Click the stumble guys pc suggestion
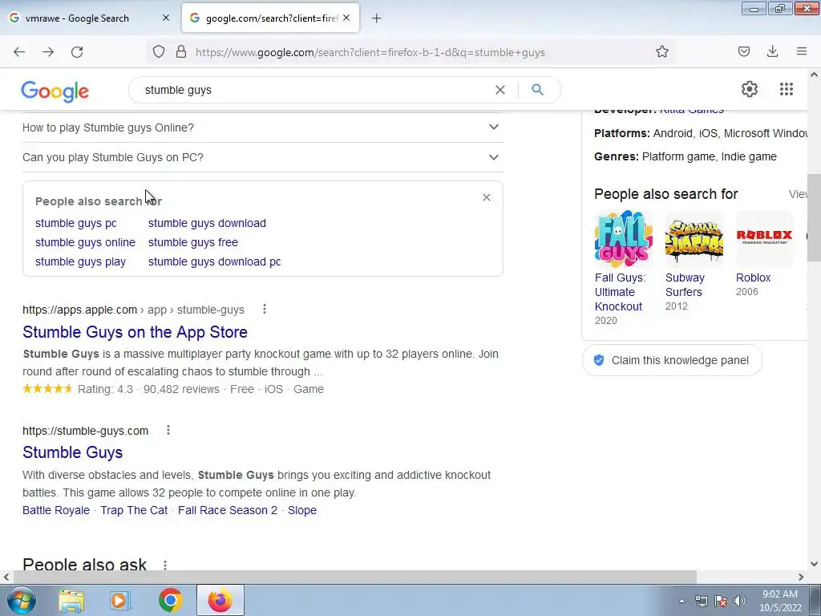 (76, 223)
